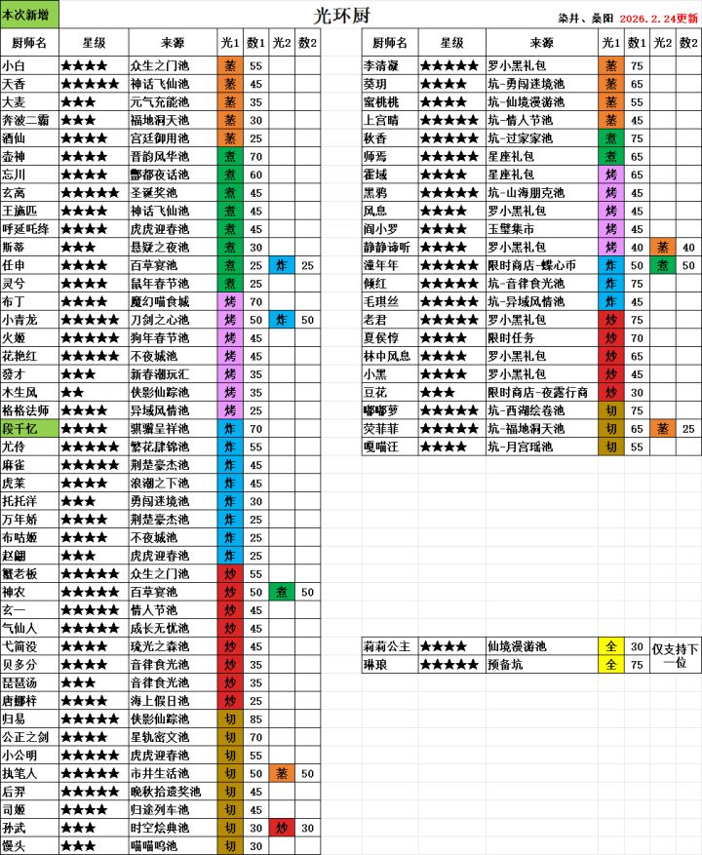Click the orange '蒸' cell in the 执笔人 row

coord(282,773)
